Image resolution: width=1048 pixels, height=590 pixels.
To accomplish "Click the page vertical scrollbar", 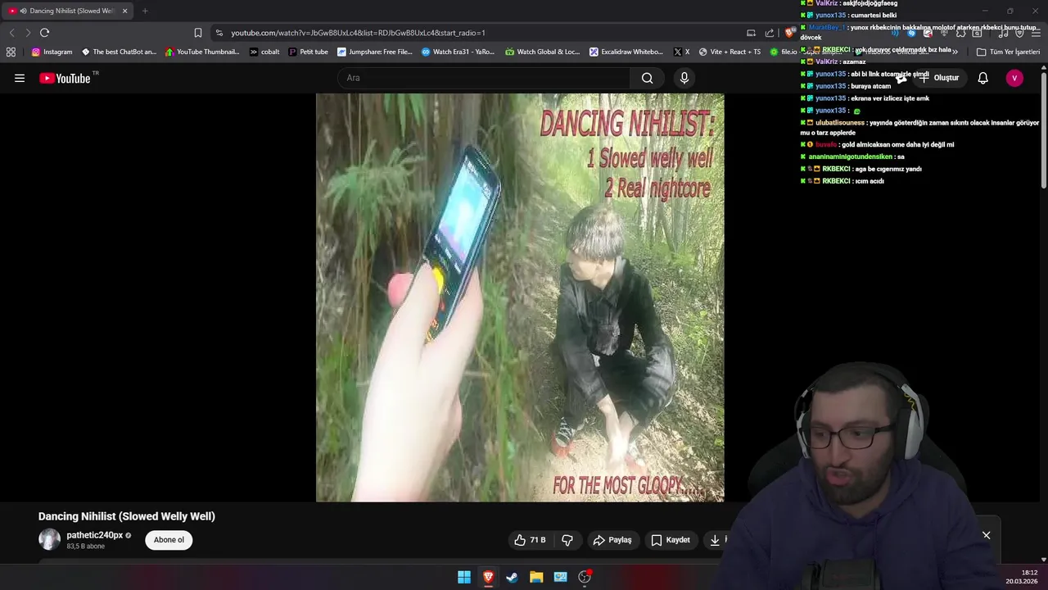I will click(1044, 131).
